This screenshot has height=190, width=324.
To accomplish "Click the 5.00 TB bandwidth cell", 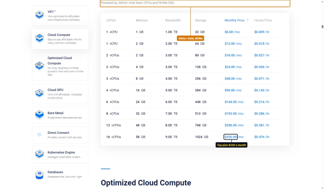I will [171, 91].
